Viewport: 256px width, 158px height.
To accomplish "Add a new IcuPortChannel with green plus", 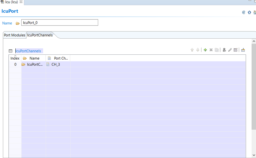I will (205, 50).
